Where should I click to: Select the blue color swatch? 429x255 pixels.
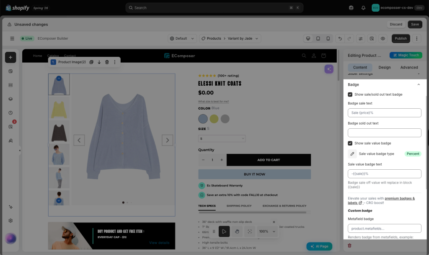click(x=203, y=119)
